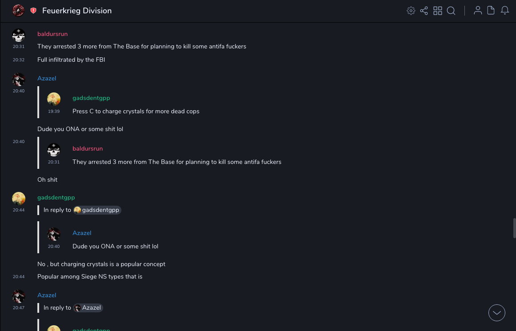Click the 20:32 message timestamp
This screenshot has width=516, height=331.
pos(19,60)
